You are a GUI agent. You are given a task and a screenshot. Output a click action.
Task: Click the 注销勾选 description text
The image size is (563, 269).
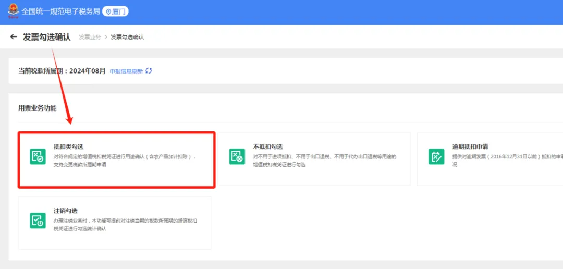(125, 225)
